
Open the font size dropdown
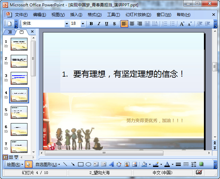(x=83, y=24)
